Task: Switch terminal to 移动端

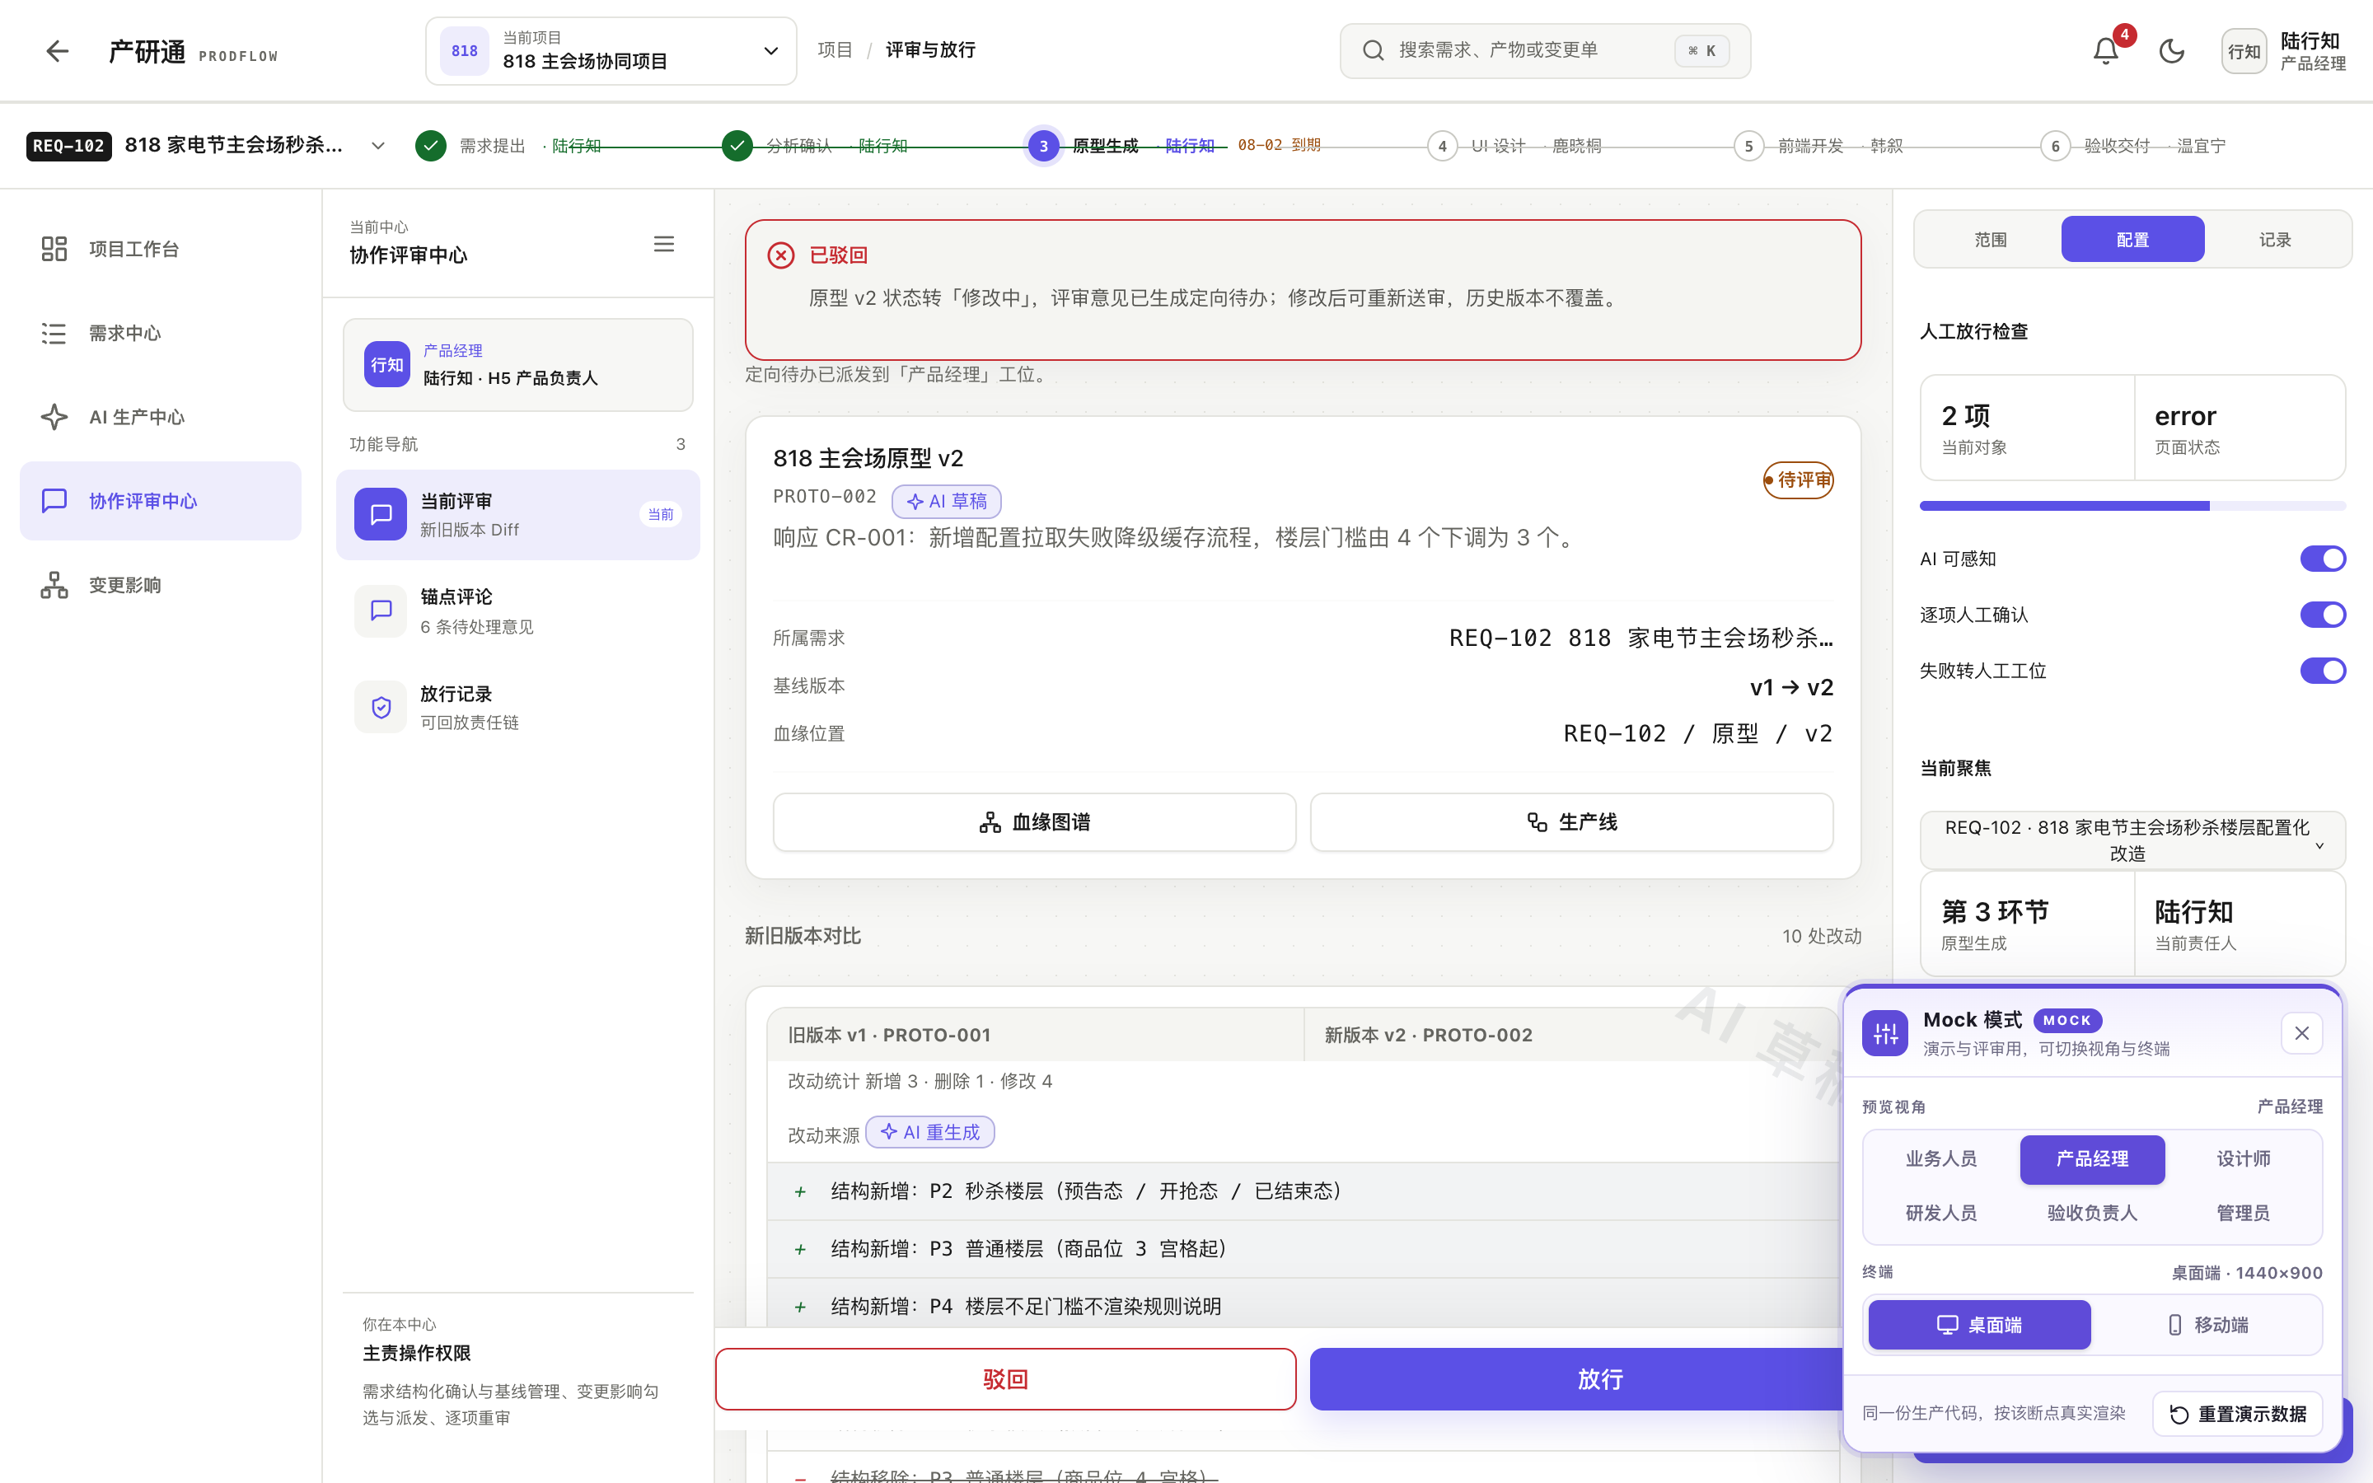Action: coord(2207,1325)
